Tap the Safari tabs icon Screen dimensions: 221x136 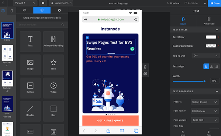point(136,130)
